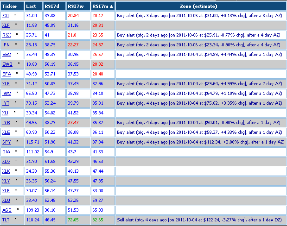Open the XLF ticker link
The image size is (287, 226).
point(6,25)
